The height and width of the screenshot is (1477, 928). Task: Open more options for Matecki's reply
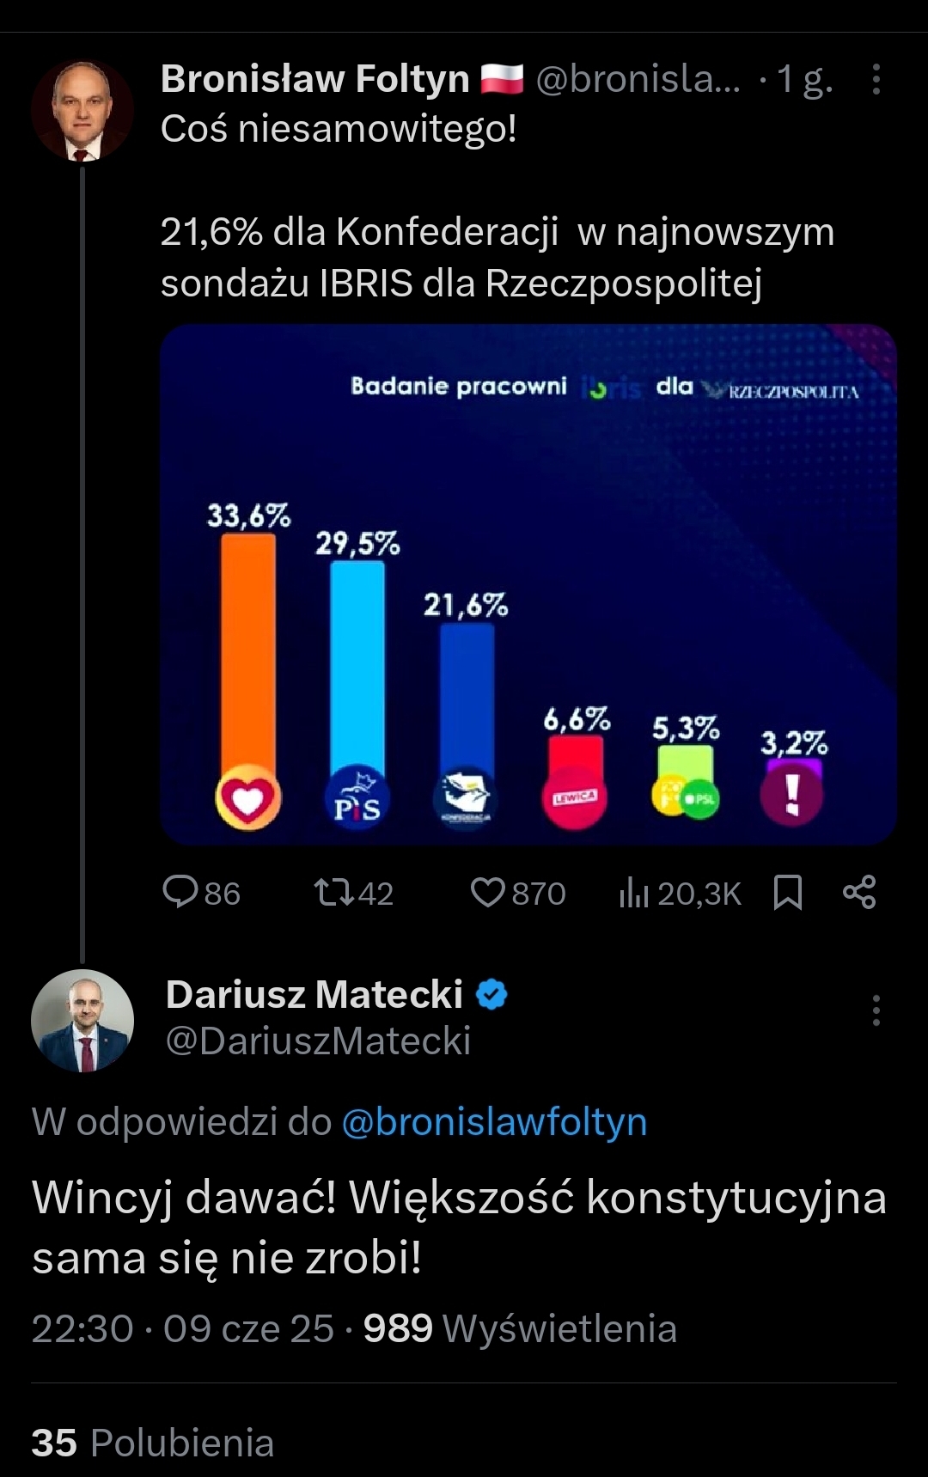pos(876,1010)
